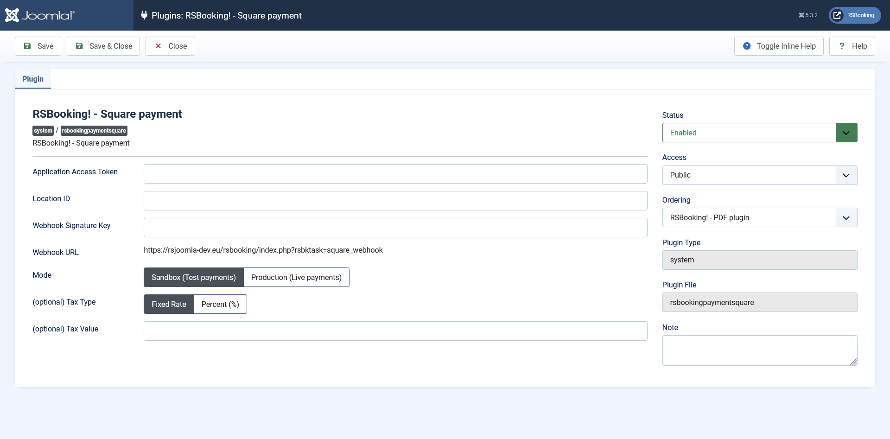Image resolution: width=890 pixels, height=439 pixels.
Task: Open the Status dropdown showing Enabled
Action: click(760, 133)
